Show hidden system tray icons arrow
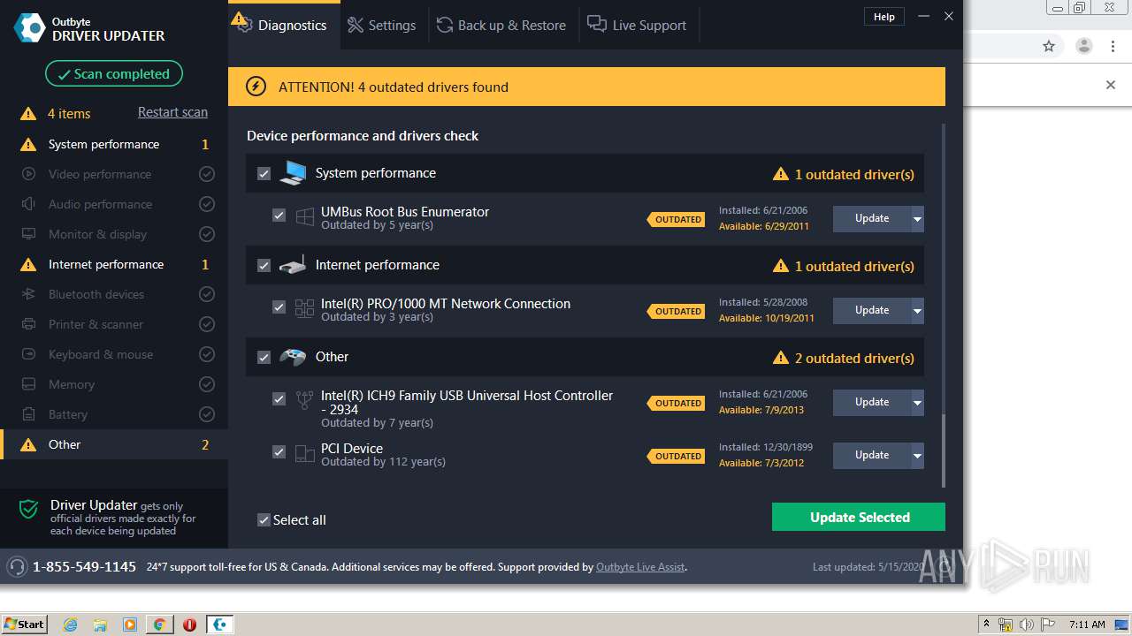The width and height of the screenshot is (1132, 636). click(x=987, y=625)
